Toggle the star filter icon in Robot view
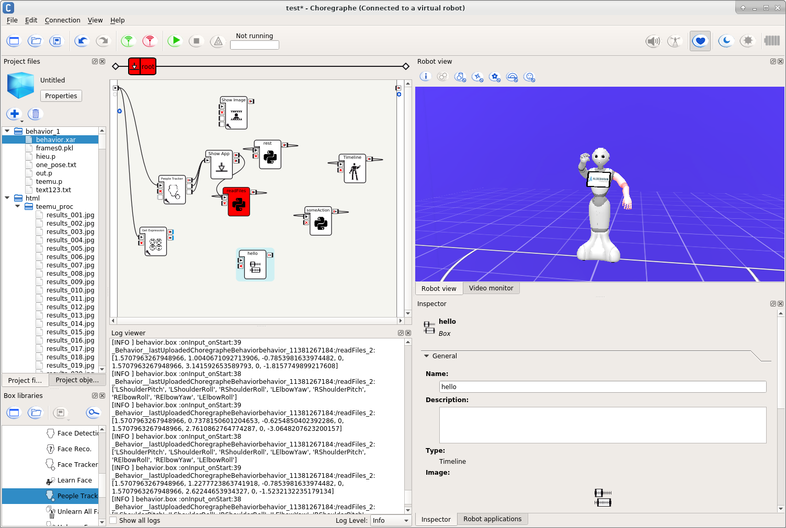This screenshot has height=528, width=786. coord(495,77)
